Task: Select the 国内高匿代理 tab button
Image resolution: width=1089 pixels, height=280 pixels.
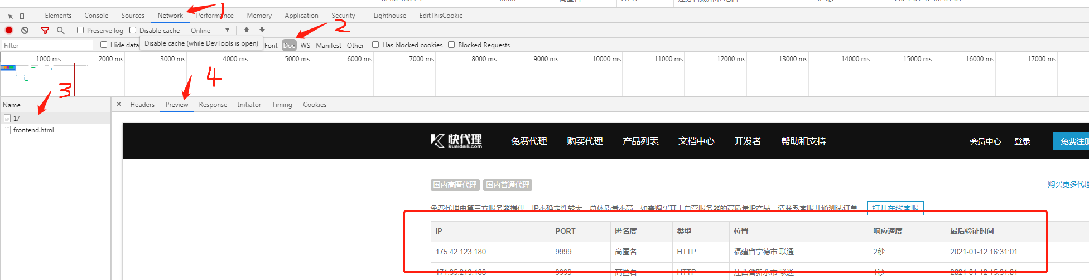Action: pos(455,185)
